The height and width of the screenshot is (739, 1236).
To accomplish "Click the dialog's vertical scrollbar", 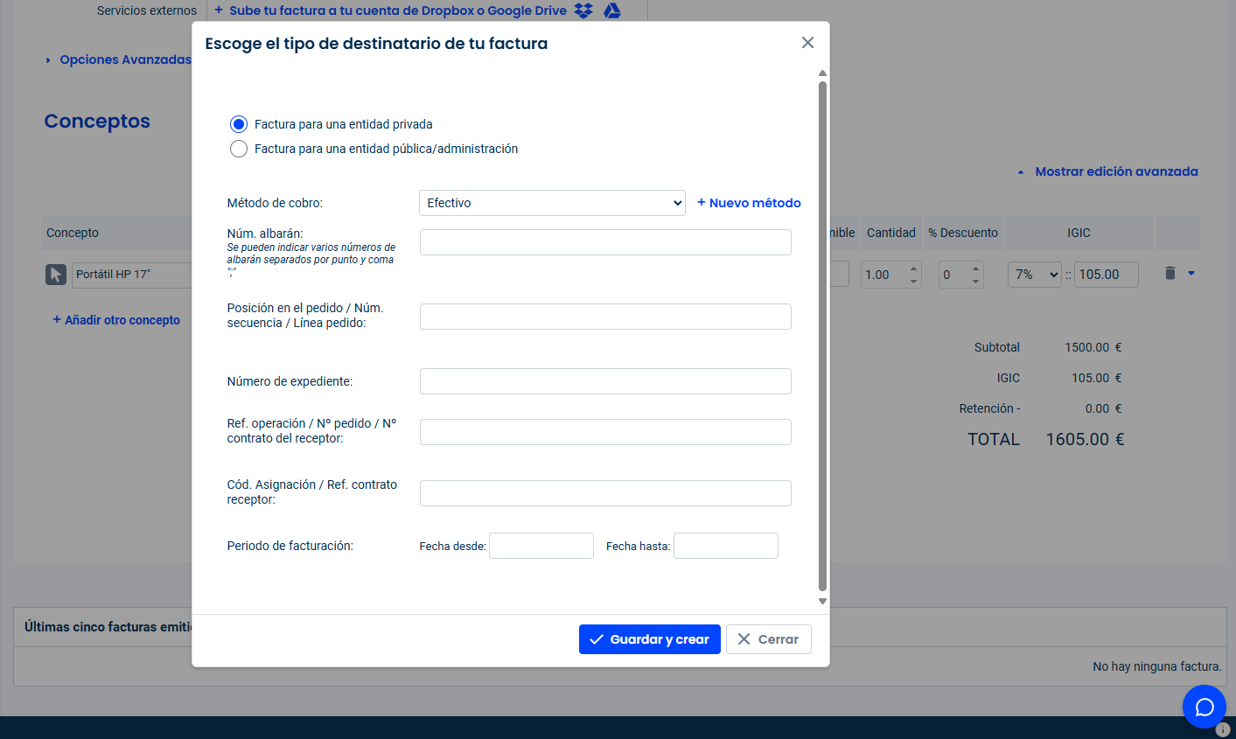I will pyautogui.click(x=822, y=332).
